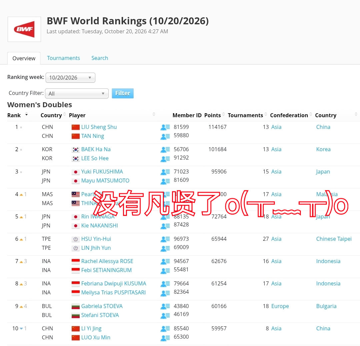Click China flag beside LIU Sheng Shu

coord(76,127)
